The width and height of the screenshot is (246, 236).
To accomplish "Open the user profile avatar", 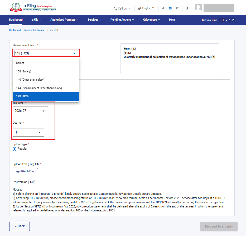I will [x=198, y=8].
